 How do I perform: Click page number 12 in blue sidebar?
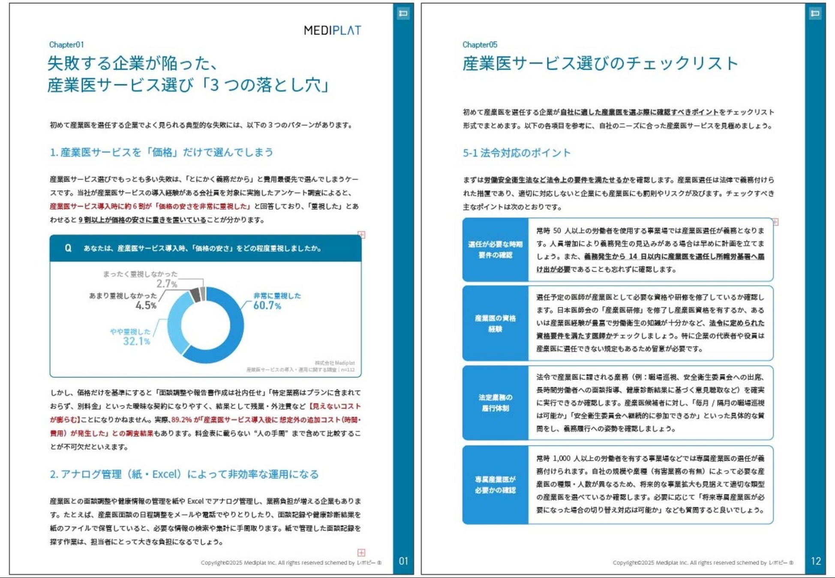pos(815,561)
